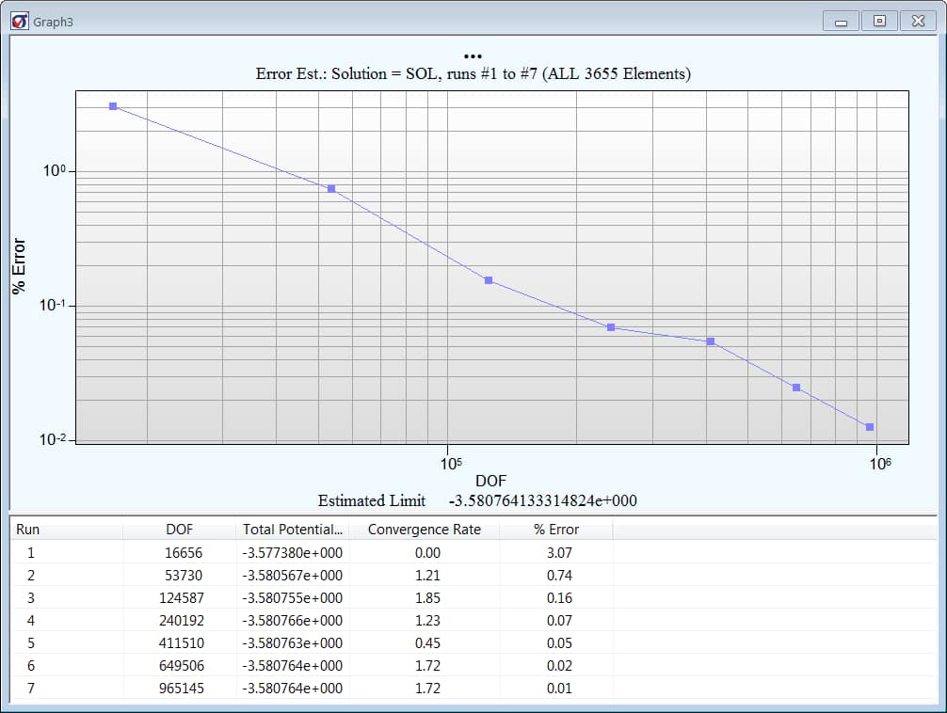Minimize the Graph3 window
The height and width of the screenshot is (713, 947).
point(841,21)
